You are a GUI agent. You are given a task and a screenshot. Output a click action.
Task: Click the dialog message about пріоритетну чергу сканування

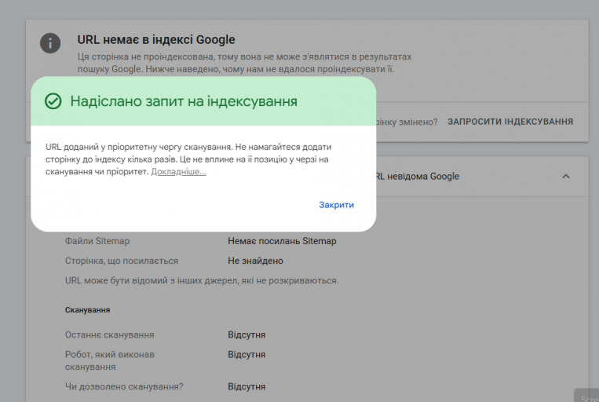tap(188, 159)
